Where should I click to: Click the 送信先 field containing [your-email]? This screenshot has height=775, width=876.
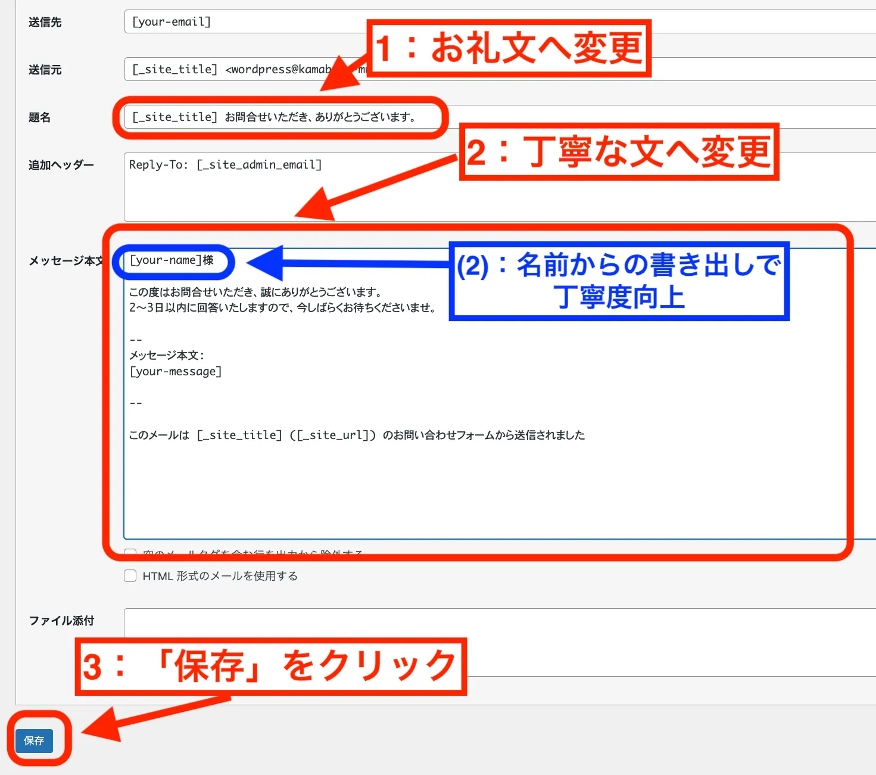[500, 21]
